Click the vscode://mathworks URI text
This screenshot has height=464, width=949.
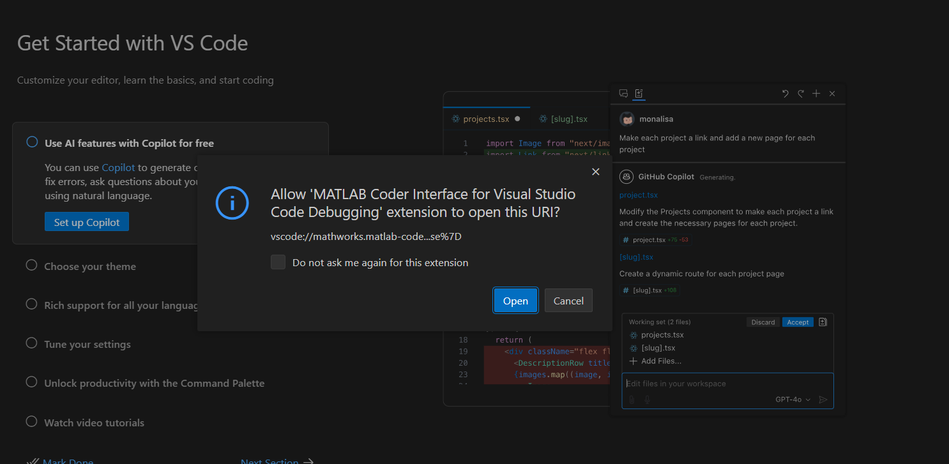tap(366, 236)
